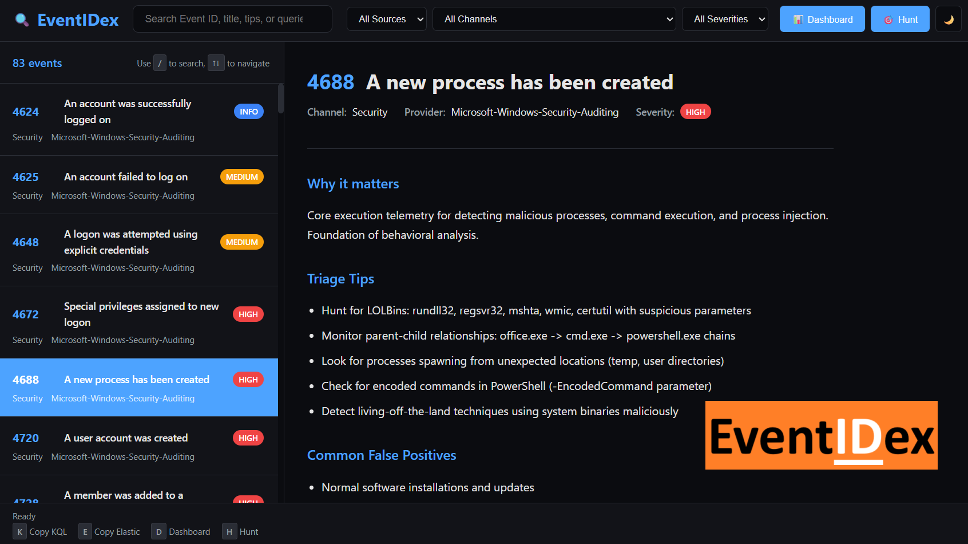The image size is (968, 544).
Task: Expand the All Channels dropdown
Action: point(554,19)
